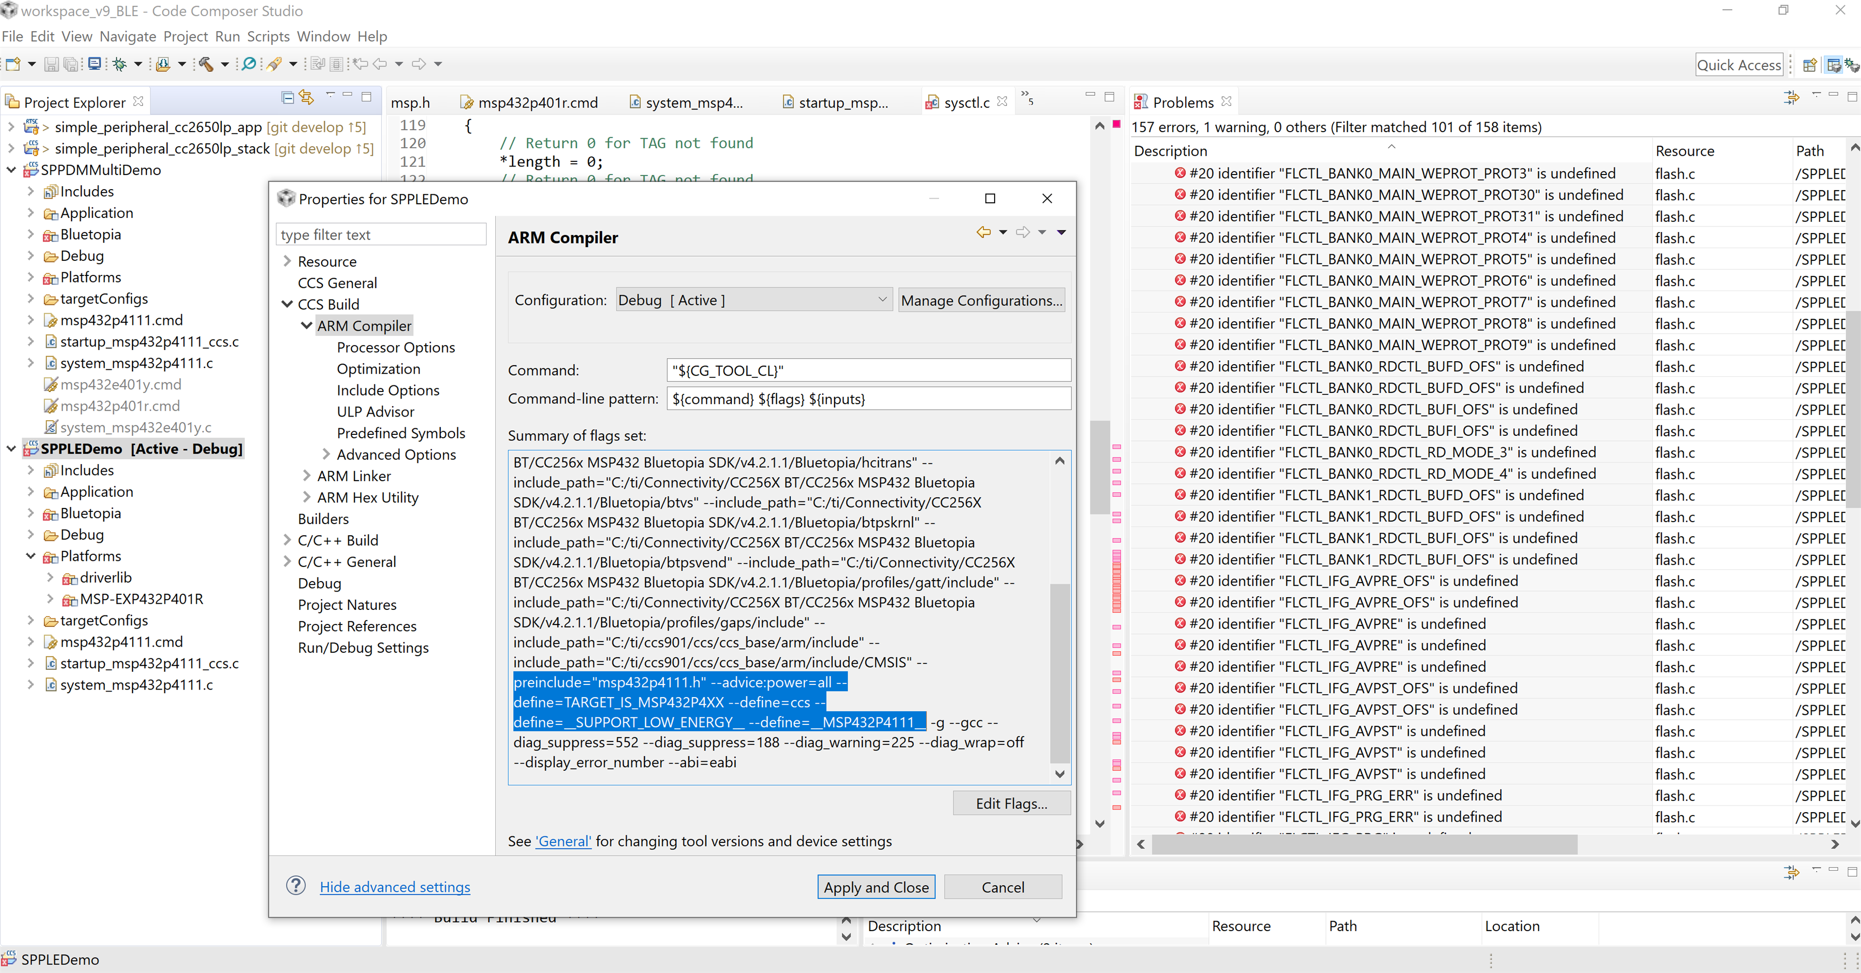The width and height of the screenshot is (1861, 973).
Task: Close the Problems view tab
Action: (1226, 101)
